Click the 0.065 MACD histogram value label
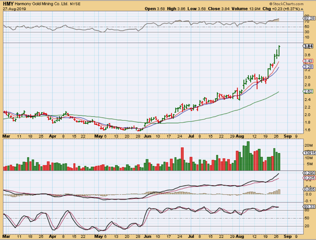 pyautogui.click(x=308, y=189)
